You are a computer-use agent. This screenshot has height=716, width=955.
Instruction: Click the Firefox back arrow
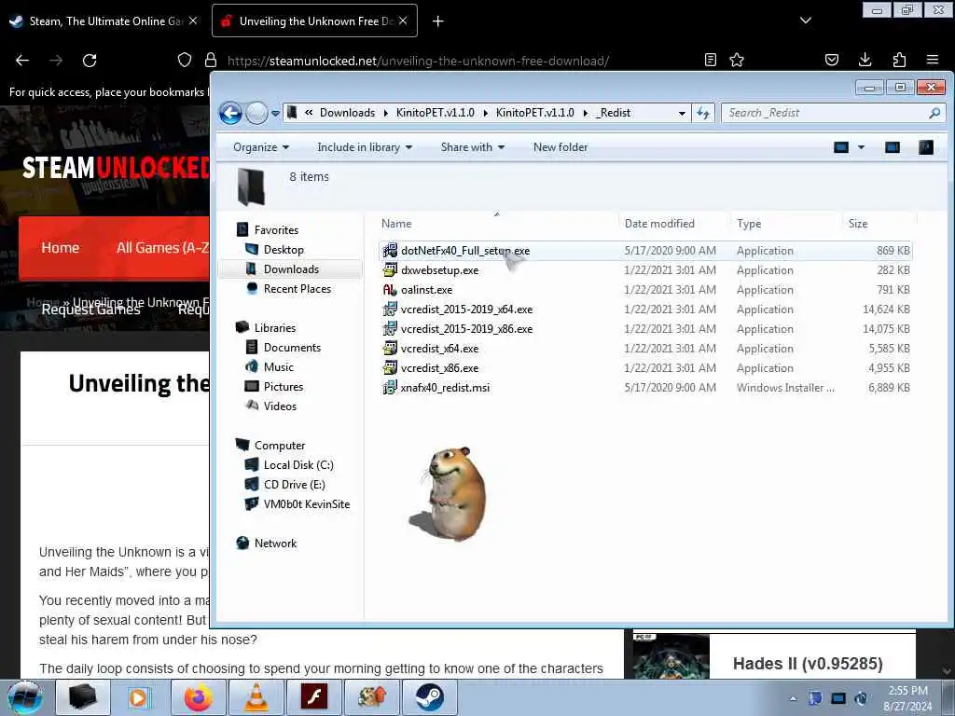tap(22, 60)
